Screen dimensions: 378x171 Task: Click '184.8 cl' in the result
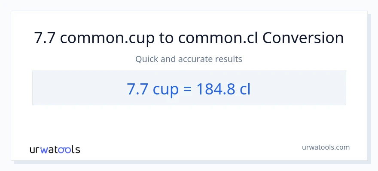[223, 88]
